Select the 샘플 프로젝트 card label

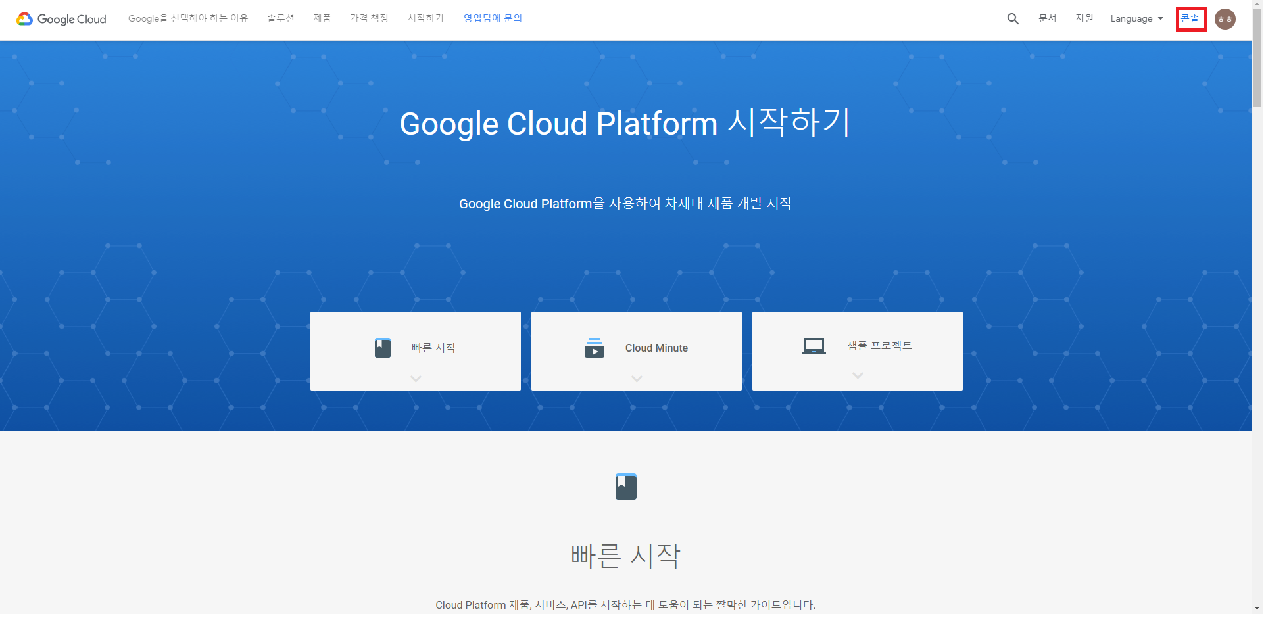coord(879,346)
